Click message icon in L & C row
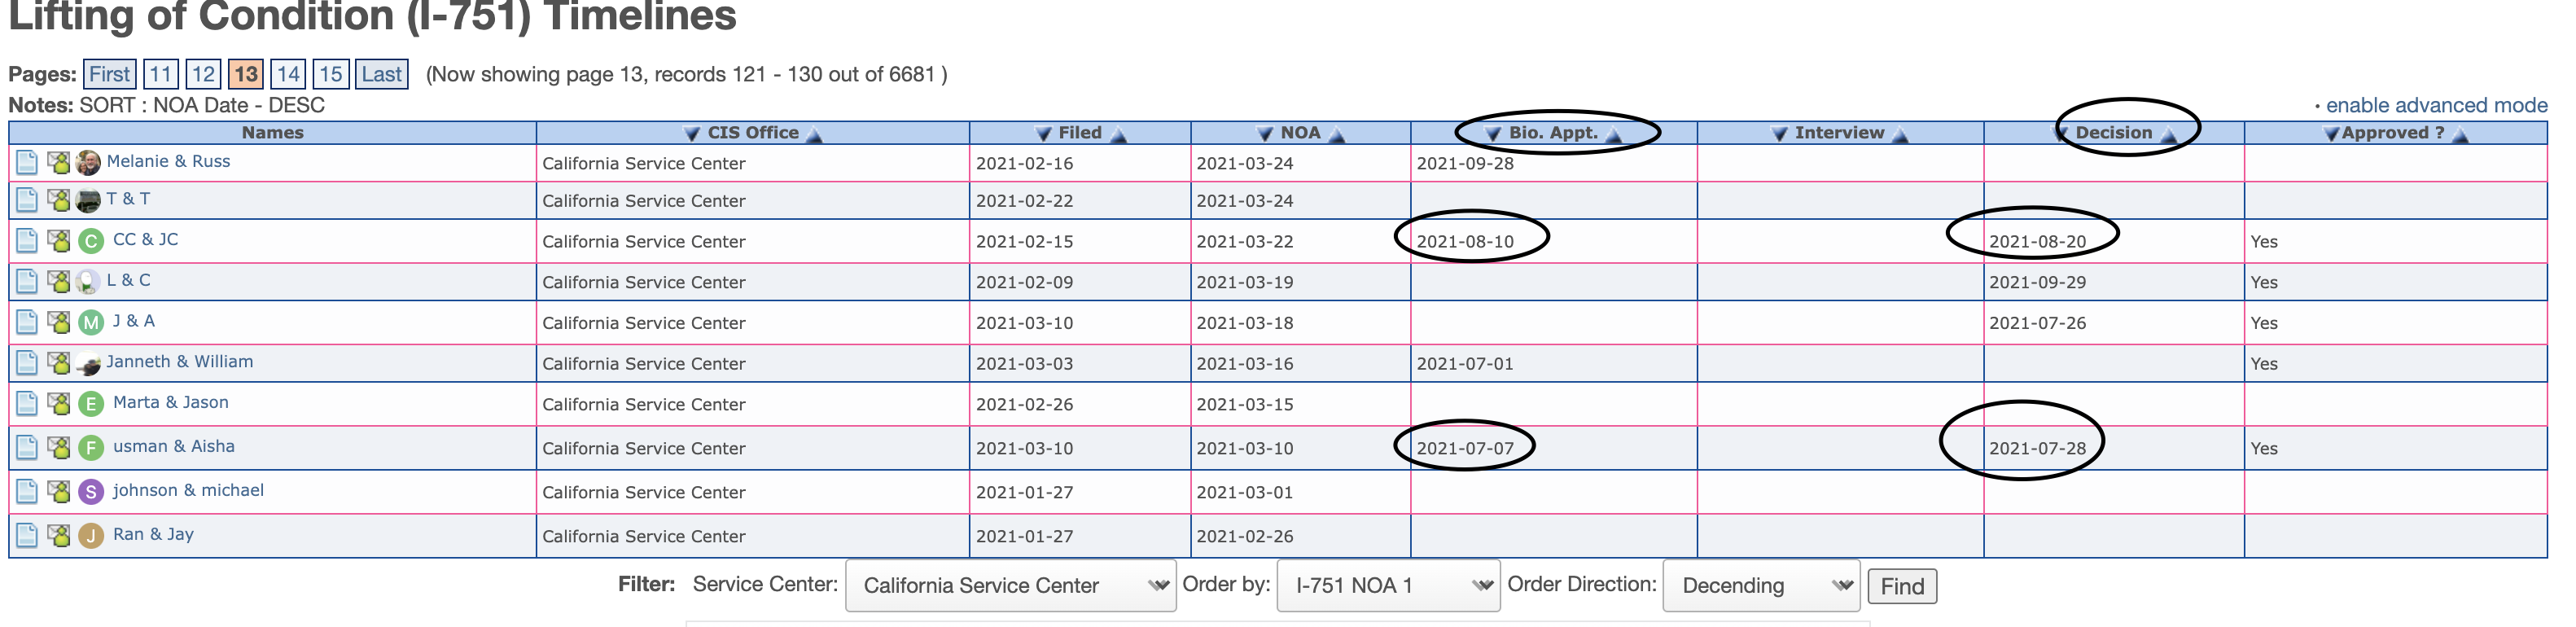2576x627 pixels. (59, 282)
